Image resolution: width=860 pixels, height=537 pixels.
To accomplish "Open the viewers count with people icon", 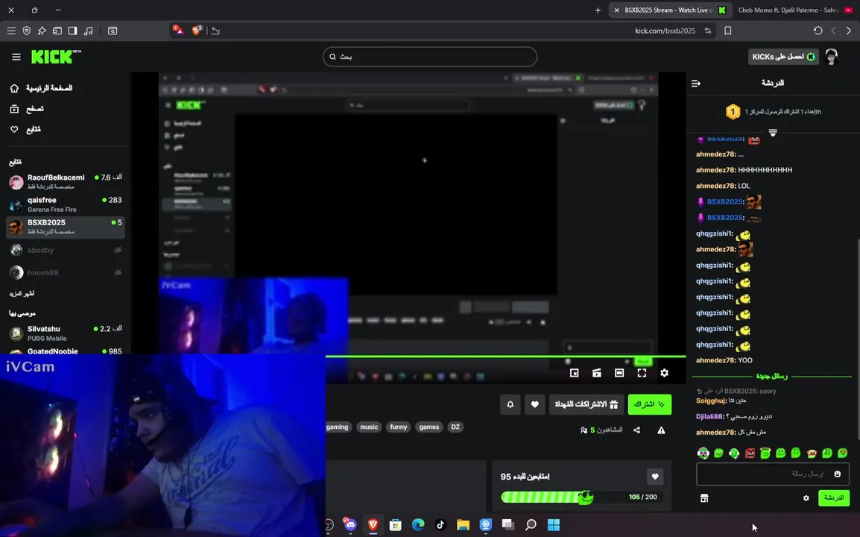I will pos(601,430).
